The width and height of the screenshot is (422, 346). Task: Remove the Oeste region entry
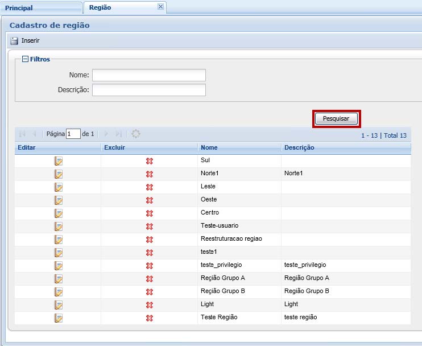click(x=150, y=200)
